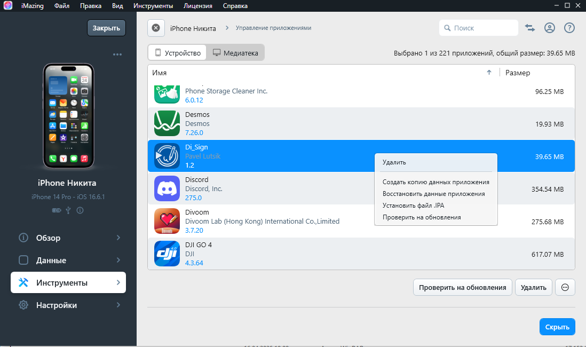
Task: Open the help question mark icon
Action: click(x=569, y=28)
